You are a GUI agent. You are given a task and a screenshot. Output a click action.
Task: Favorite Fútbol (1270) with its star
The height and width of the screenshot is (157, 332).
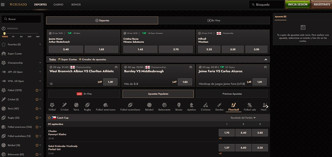pos(37,90)
